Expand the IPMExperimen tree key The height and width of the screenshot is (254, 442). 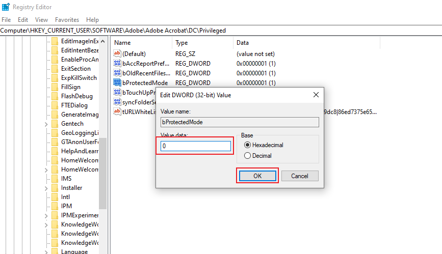(46, 216)
